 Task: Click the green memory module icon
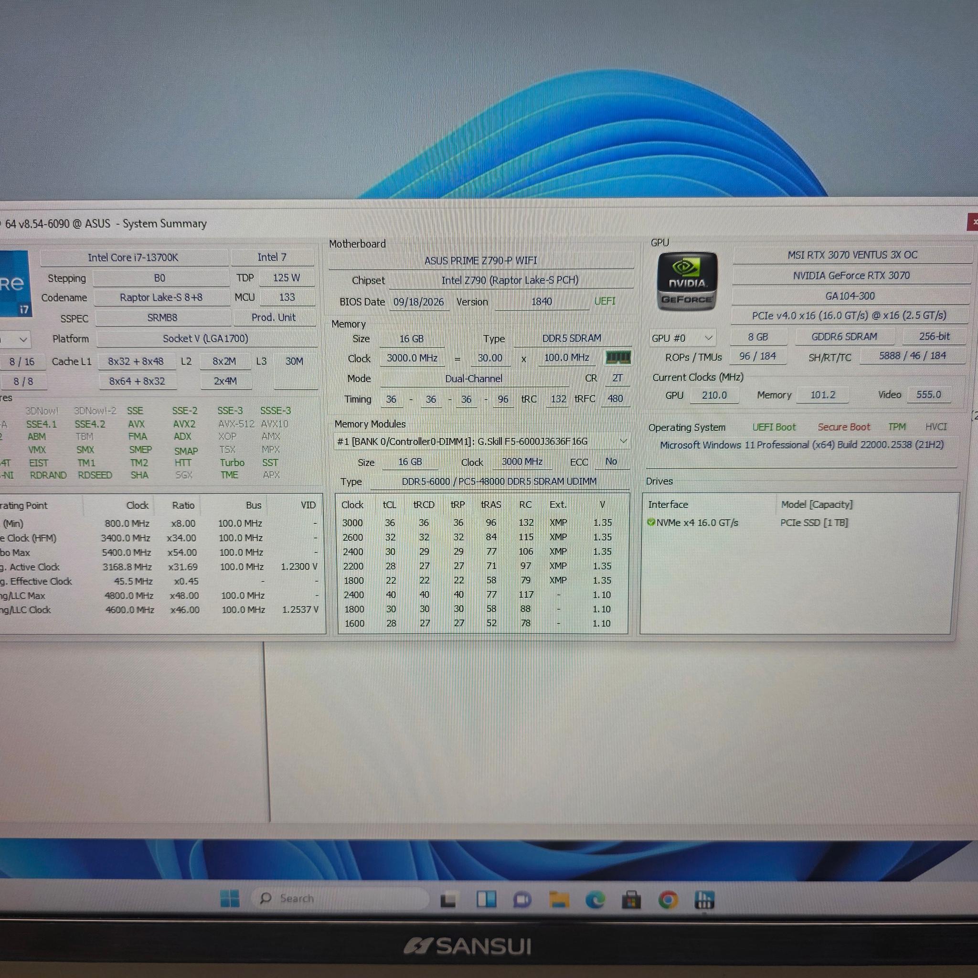[x=618, y=357]
